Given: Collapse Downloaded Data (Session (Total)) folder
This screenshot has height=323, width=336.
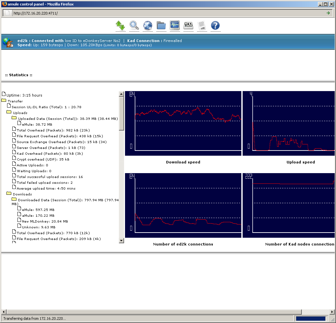Looking at the screenshot, I should click(x=14, y=199).
